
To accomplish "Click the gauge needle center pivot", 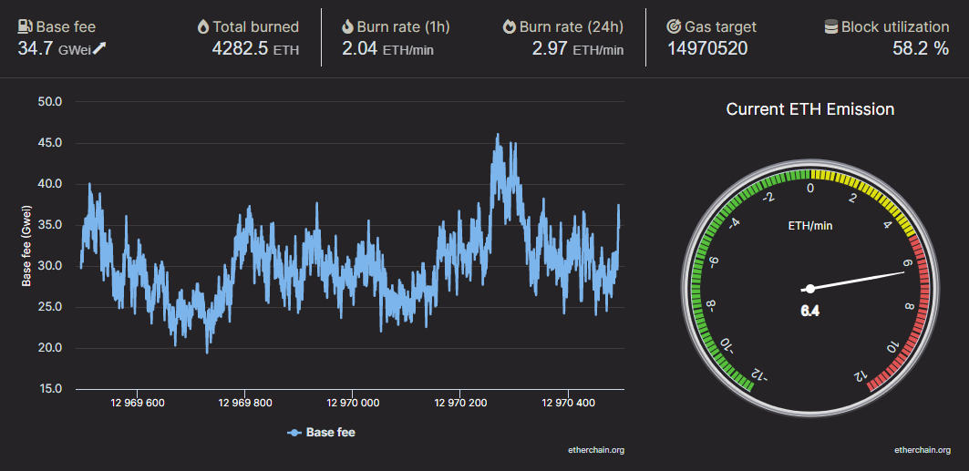I will point(809,288).
